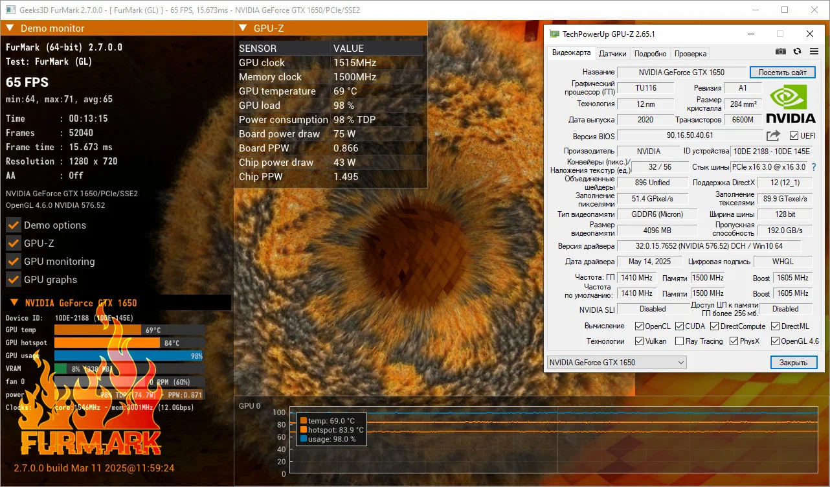Collapse the Demo monitor panel
Image resolution: width=830 pixels, height=487 pixels.
(x=10, y=28)
